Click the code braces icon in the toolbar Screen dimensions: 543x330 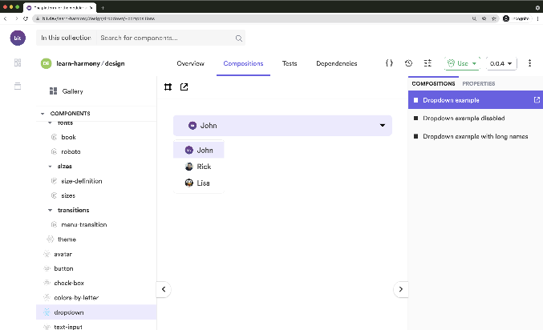pos(389,63)
